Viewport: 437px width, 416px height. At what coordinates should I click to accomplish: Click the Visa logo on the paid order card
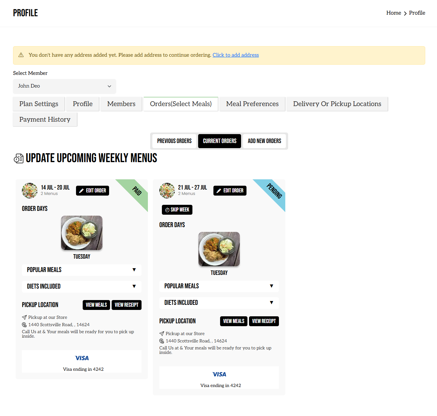point(82,358)
